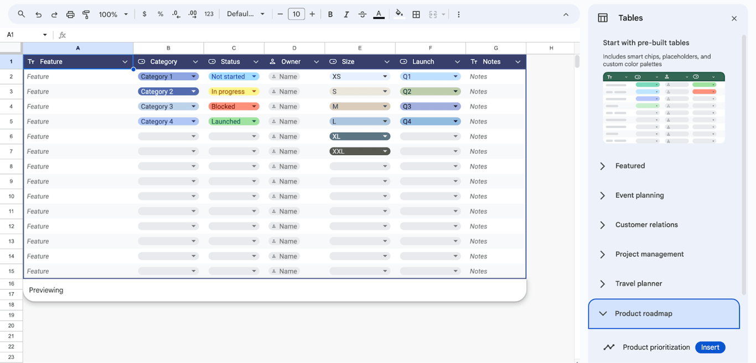Viewport: 756px width, 363px height.
Task: Click the Blocked status chip
Action: click(x=234, y=107)
